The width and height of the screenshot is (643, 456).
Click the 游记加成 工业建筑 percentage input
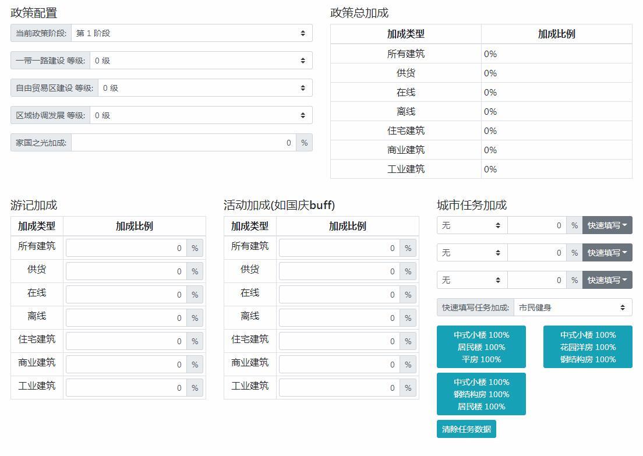click(126, 388)
